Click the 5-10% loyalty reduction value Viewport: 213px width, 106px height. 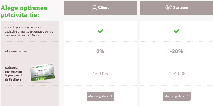(100, 73)
